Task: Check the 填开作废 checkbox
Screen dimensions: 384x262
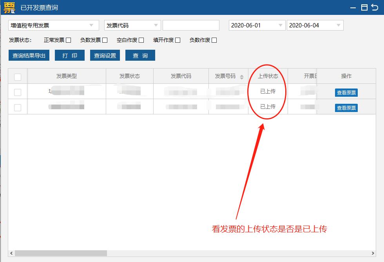Action: tap(178, 40)
